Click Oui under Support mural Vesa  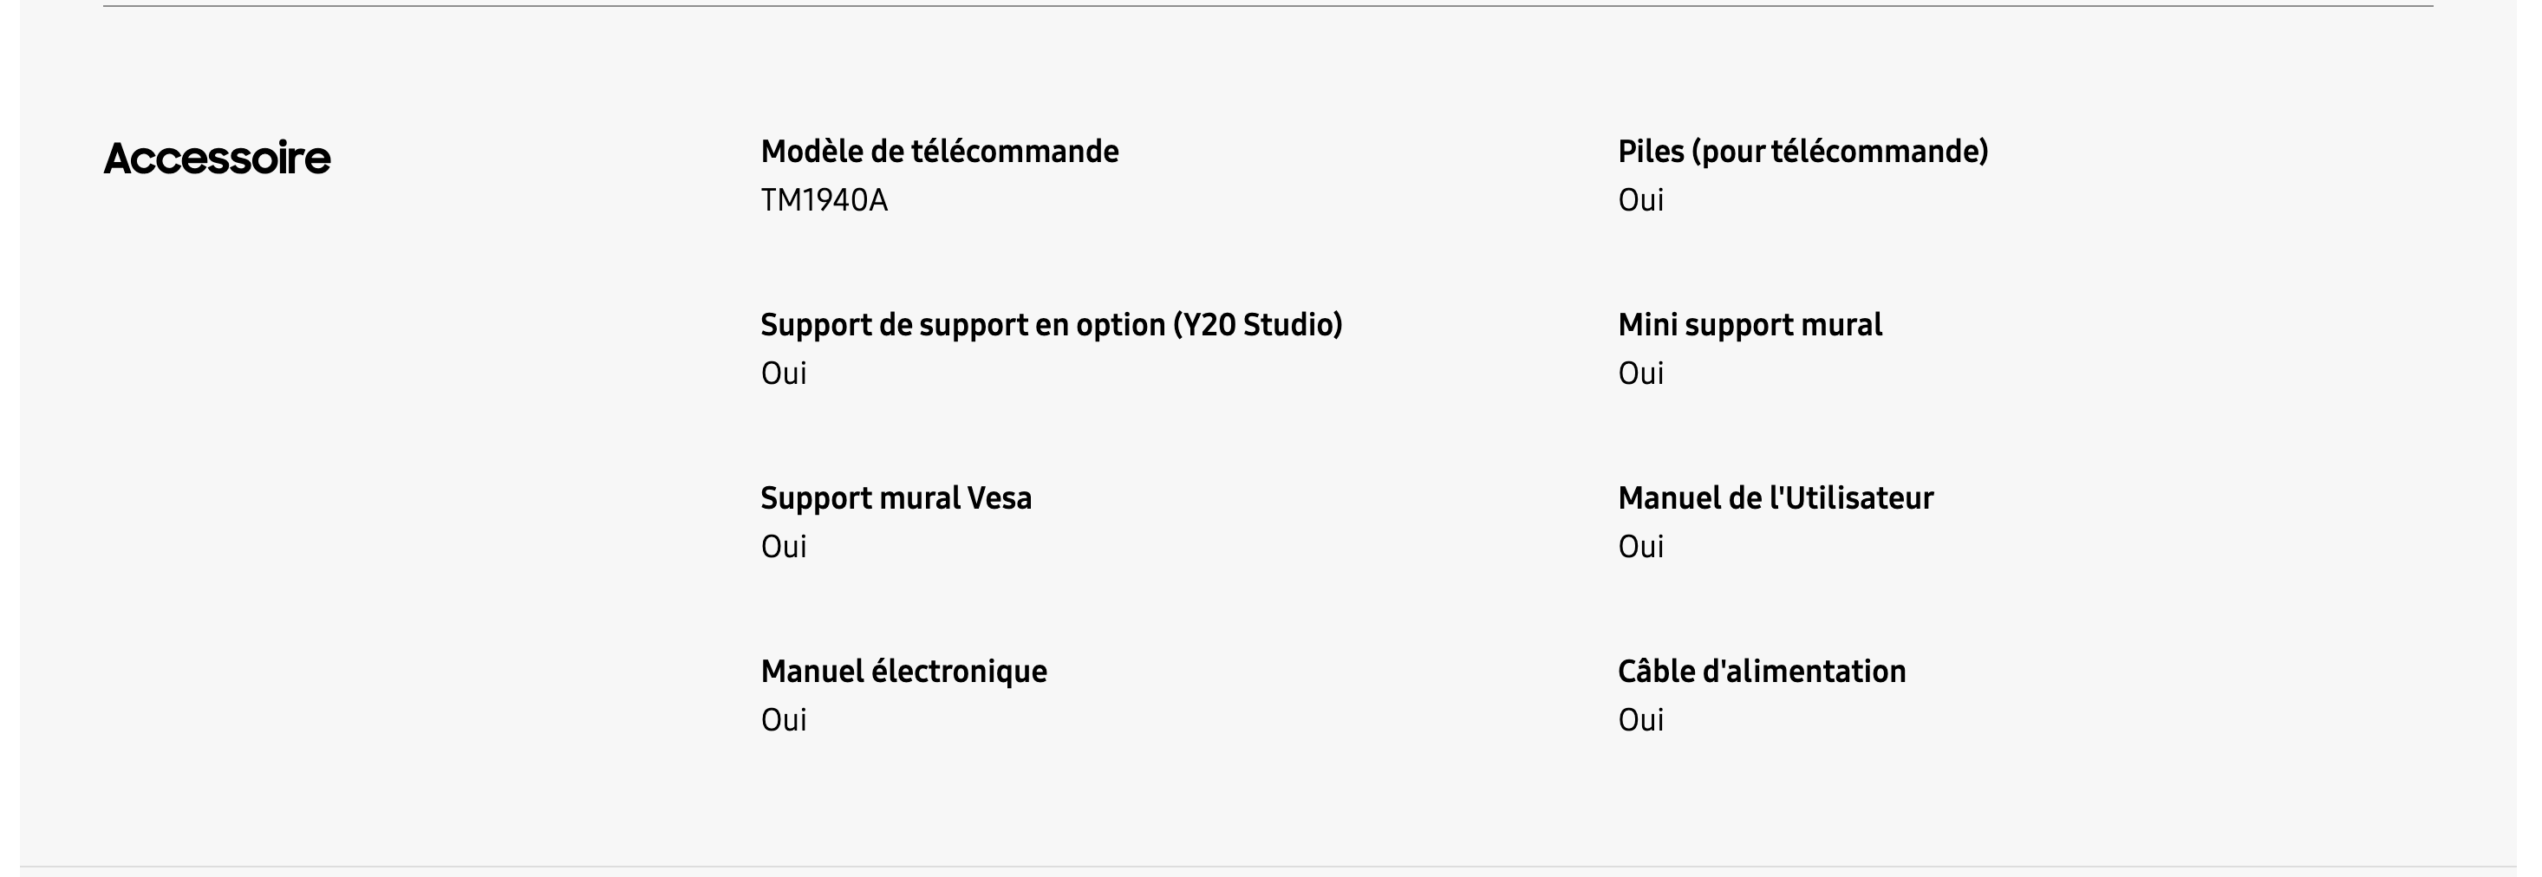pos(784,547)
